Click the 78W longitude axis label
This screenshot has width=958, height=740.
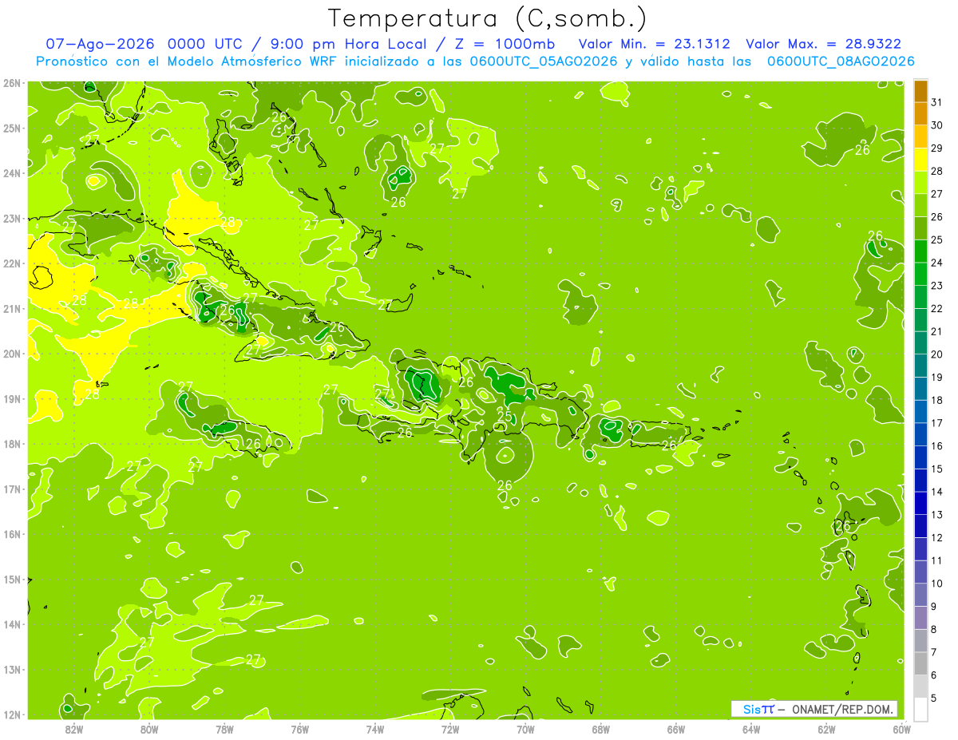(x=224, y=729)
